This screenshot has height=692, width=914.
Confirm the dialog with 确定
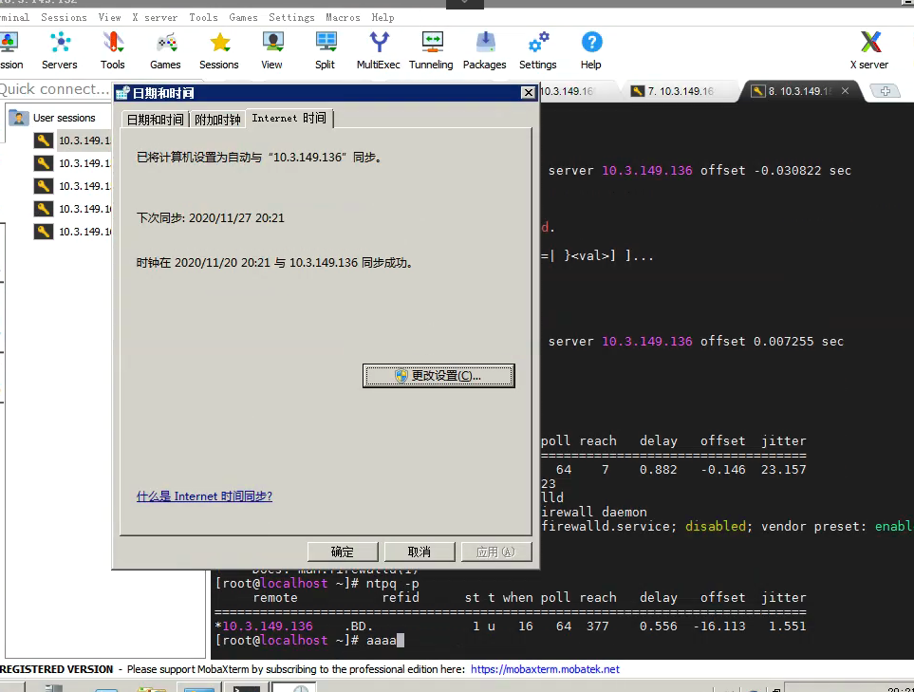343,552
